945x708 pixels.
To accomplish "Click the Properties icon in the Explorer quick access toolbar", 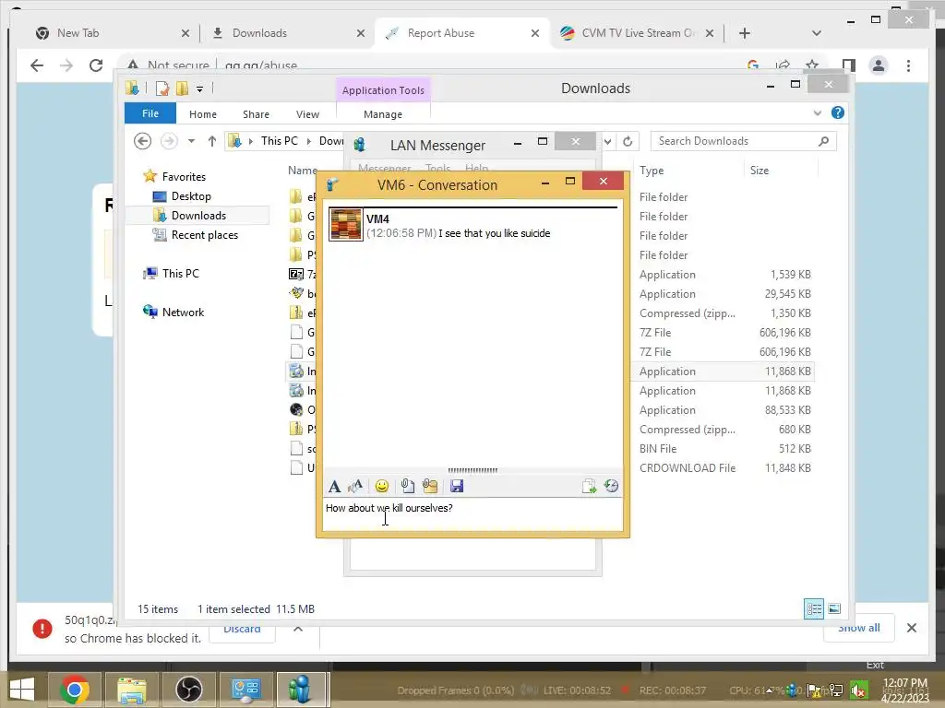I will 162,89.
